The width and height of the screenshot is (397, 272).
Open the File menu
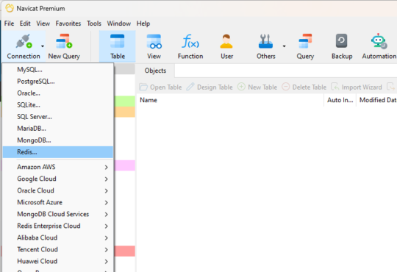9,24
